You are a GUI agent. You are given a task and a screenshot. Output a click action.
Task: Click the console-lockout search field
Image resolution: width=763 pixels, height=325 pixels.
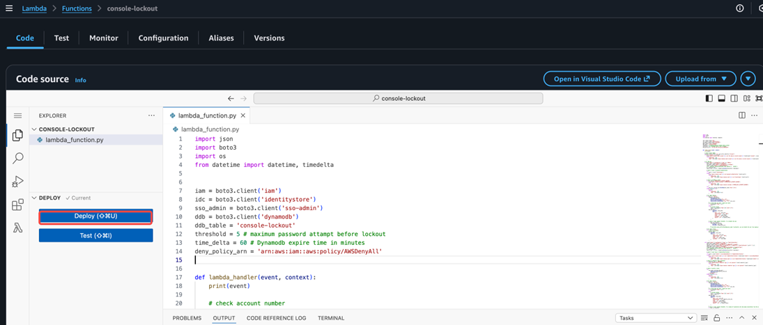399,98
